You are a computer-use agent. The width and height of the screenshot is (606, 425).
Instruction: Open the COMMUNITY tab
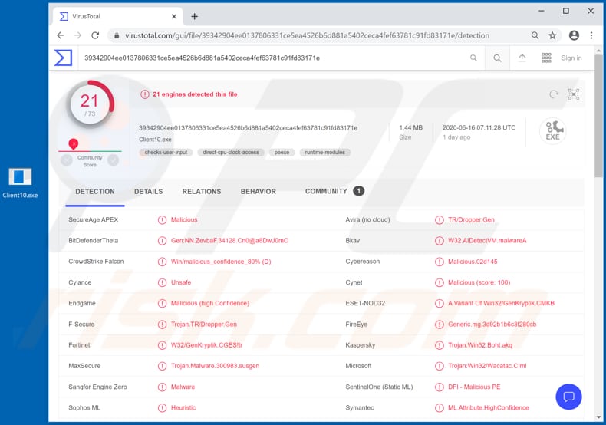334,191
